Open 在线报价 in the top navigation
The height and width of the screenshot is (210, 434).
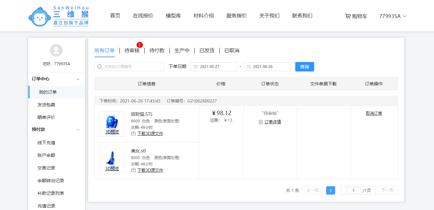coord(143,16)
